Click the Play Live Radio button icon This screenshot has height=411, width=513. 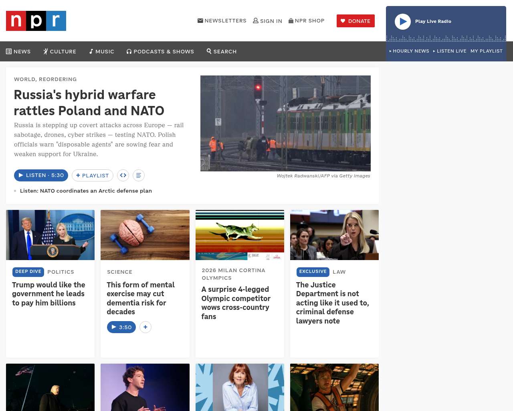tap(403, 22)
